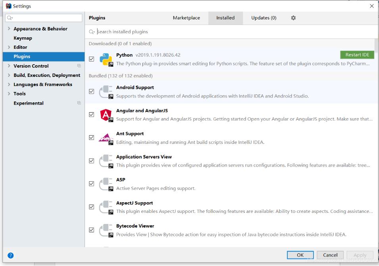Toggle the ASP plugin checkbox

[x=92, y=184]
